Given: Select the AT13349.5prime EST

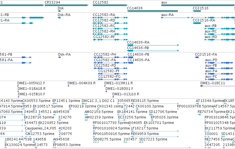Looking at the screenshot, I should click(x=197, y=104).
